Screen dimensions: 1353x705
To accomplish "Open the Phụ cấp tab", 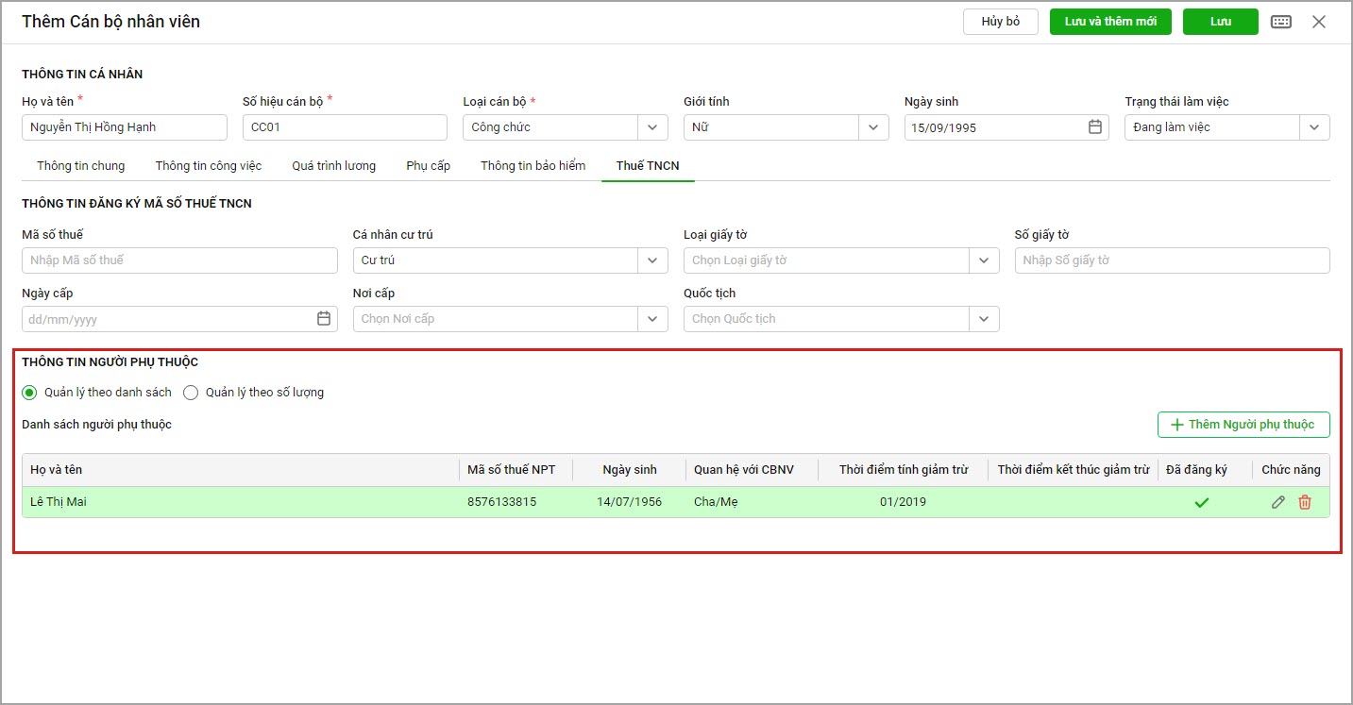I will [x=428, y=166].
